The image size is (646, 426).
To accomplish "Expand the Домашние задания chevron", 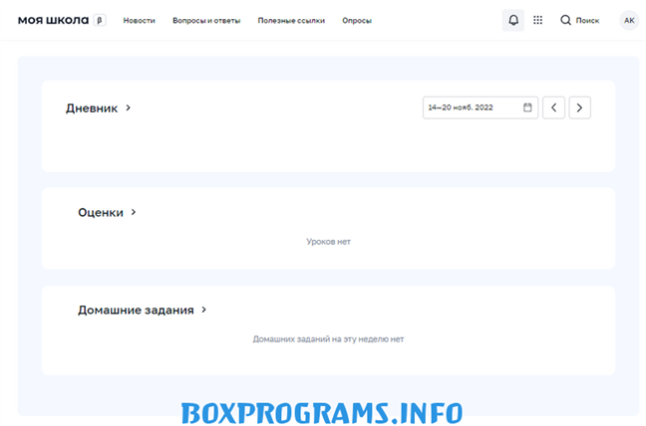I will pos(203,310).
